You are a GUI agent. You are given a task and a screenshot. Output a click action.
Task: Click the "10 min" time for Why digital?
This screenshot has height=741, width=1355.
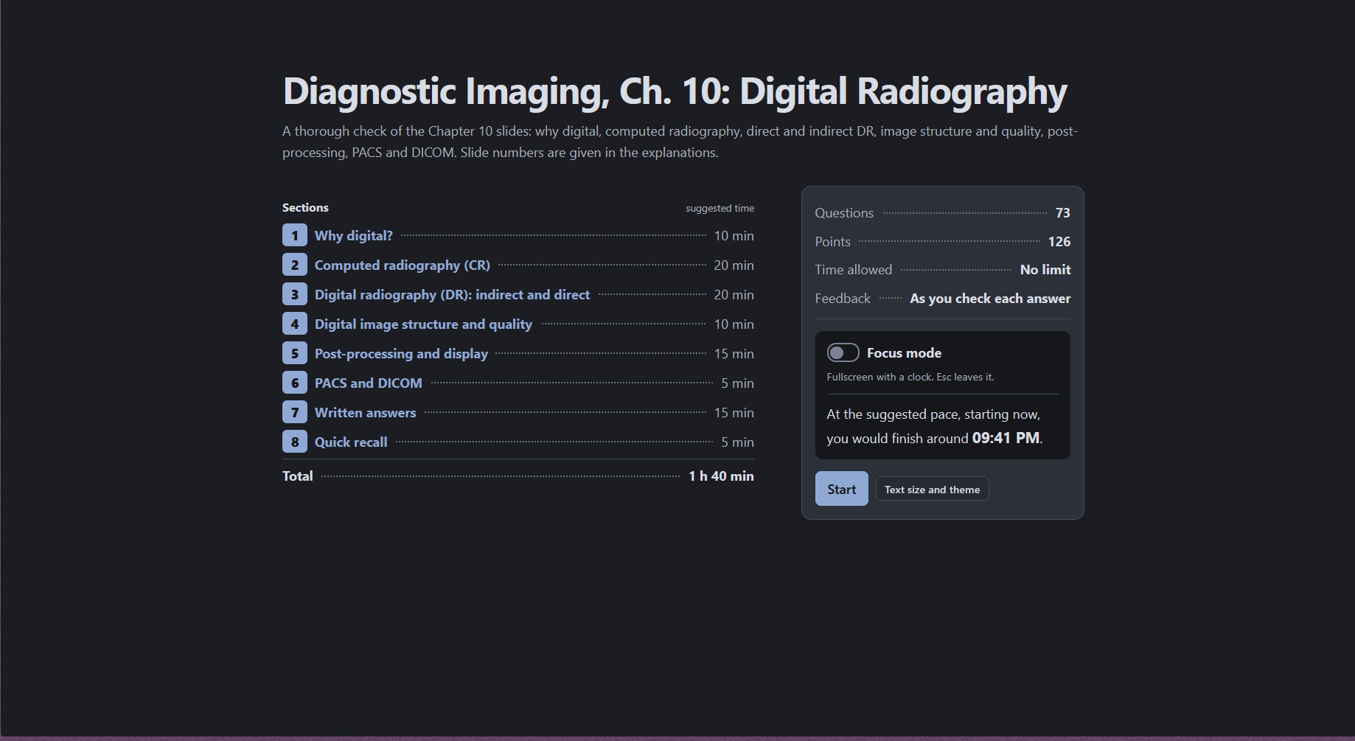point(734,235)
